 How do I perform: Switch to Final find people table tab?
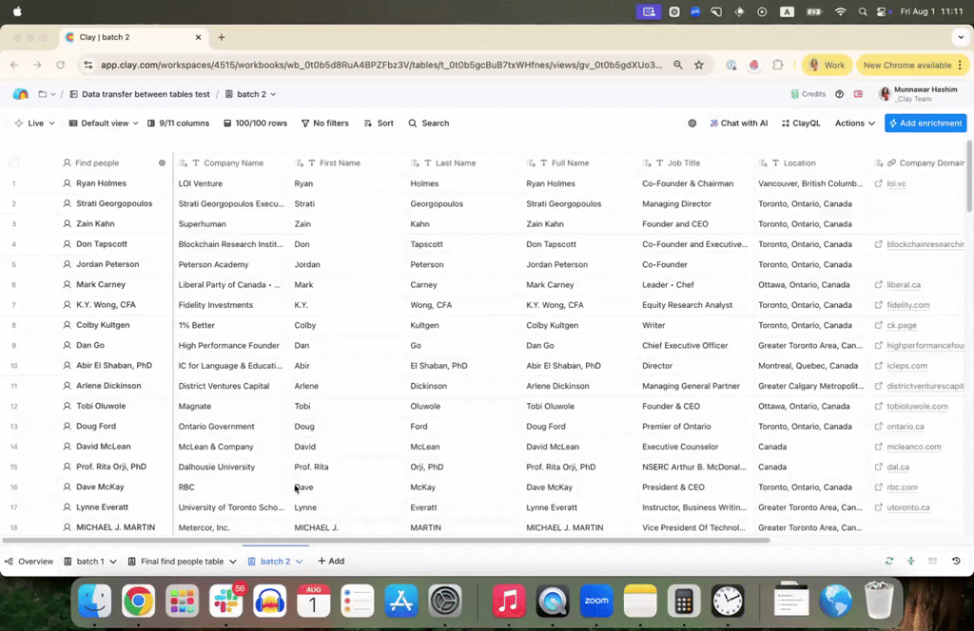pos(181,562)
